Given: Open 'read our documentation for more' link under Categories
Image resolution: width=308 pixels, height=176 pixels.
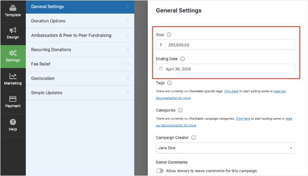Looking at the screenshot, I should pos(176,125).
